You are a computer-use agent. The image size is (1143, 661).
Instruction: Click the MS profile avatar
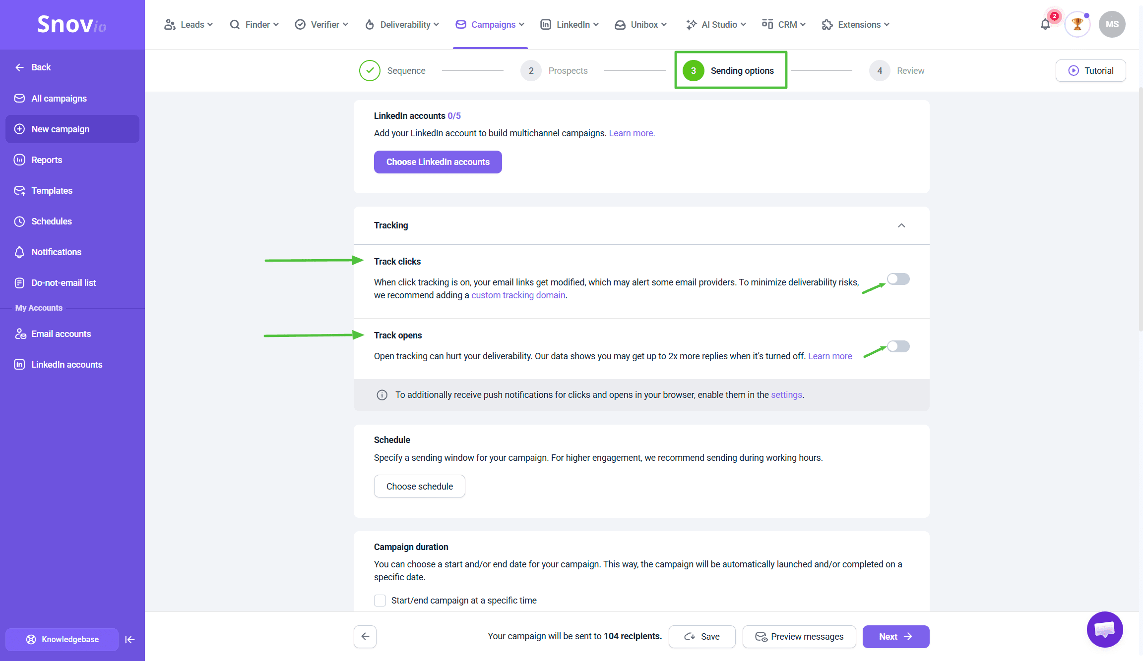coord(1112,24)
